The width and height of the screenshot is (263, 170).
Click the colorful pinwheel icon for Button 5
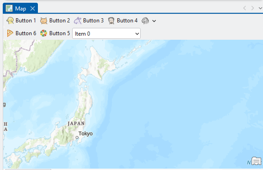click(44, 33)
